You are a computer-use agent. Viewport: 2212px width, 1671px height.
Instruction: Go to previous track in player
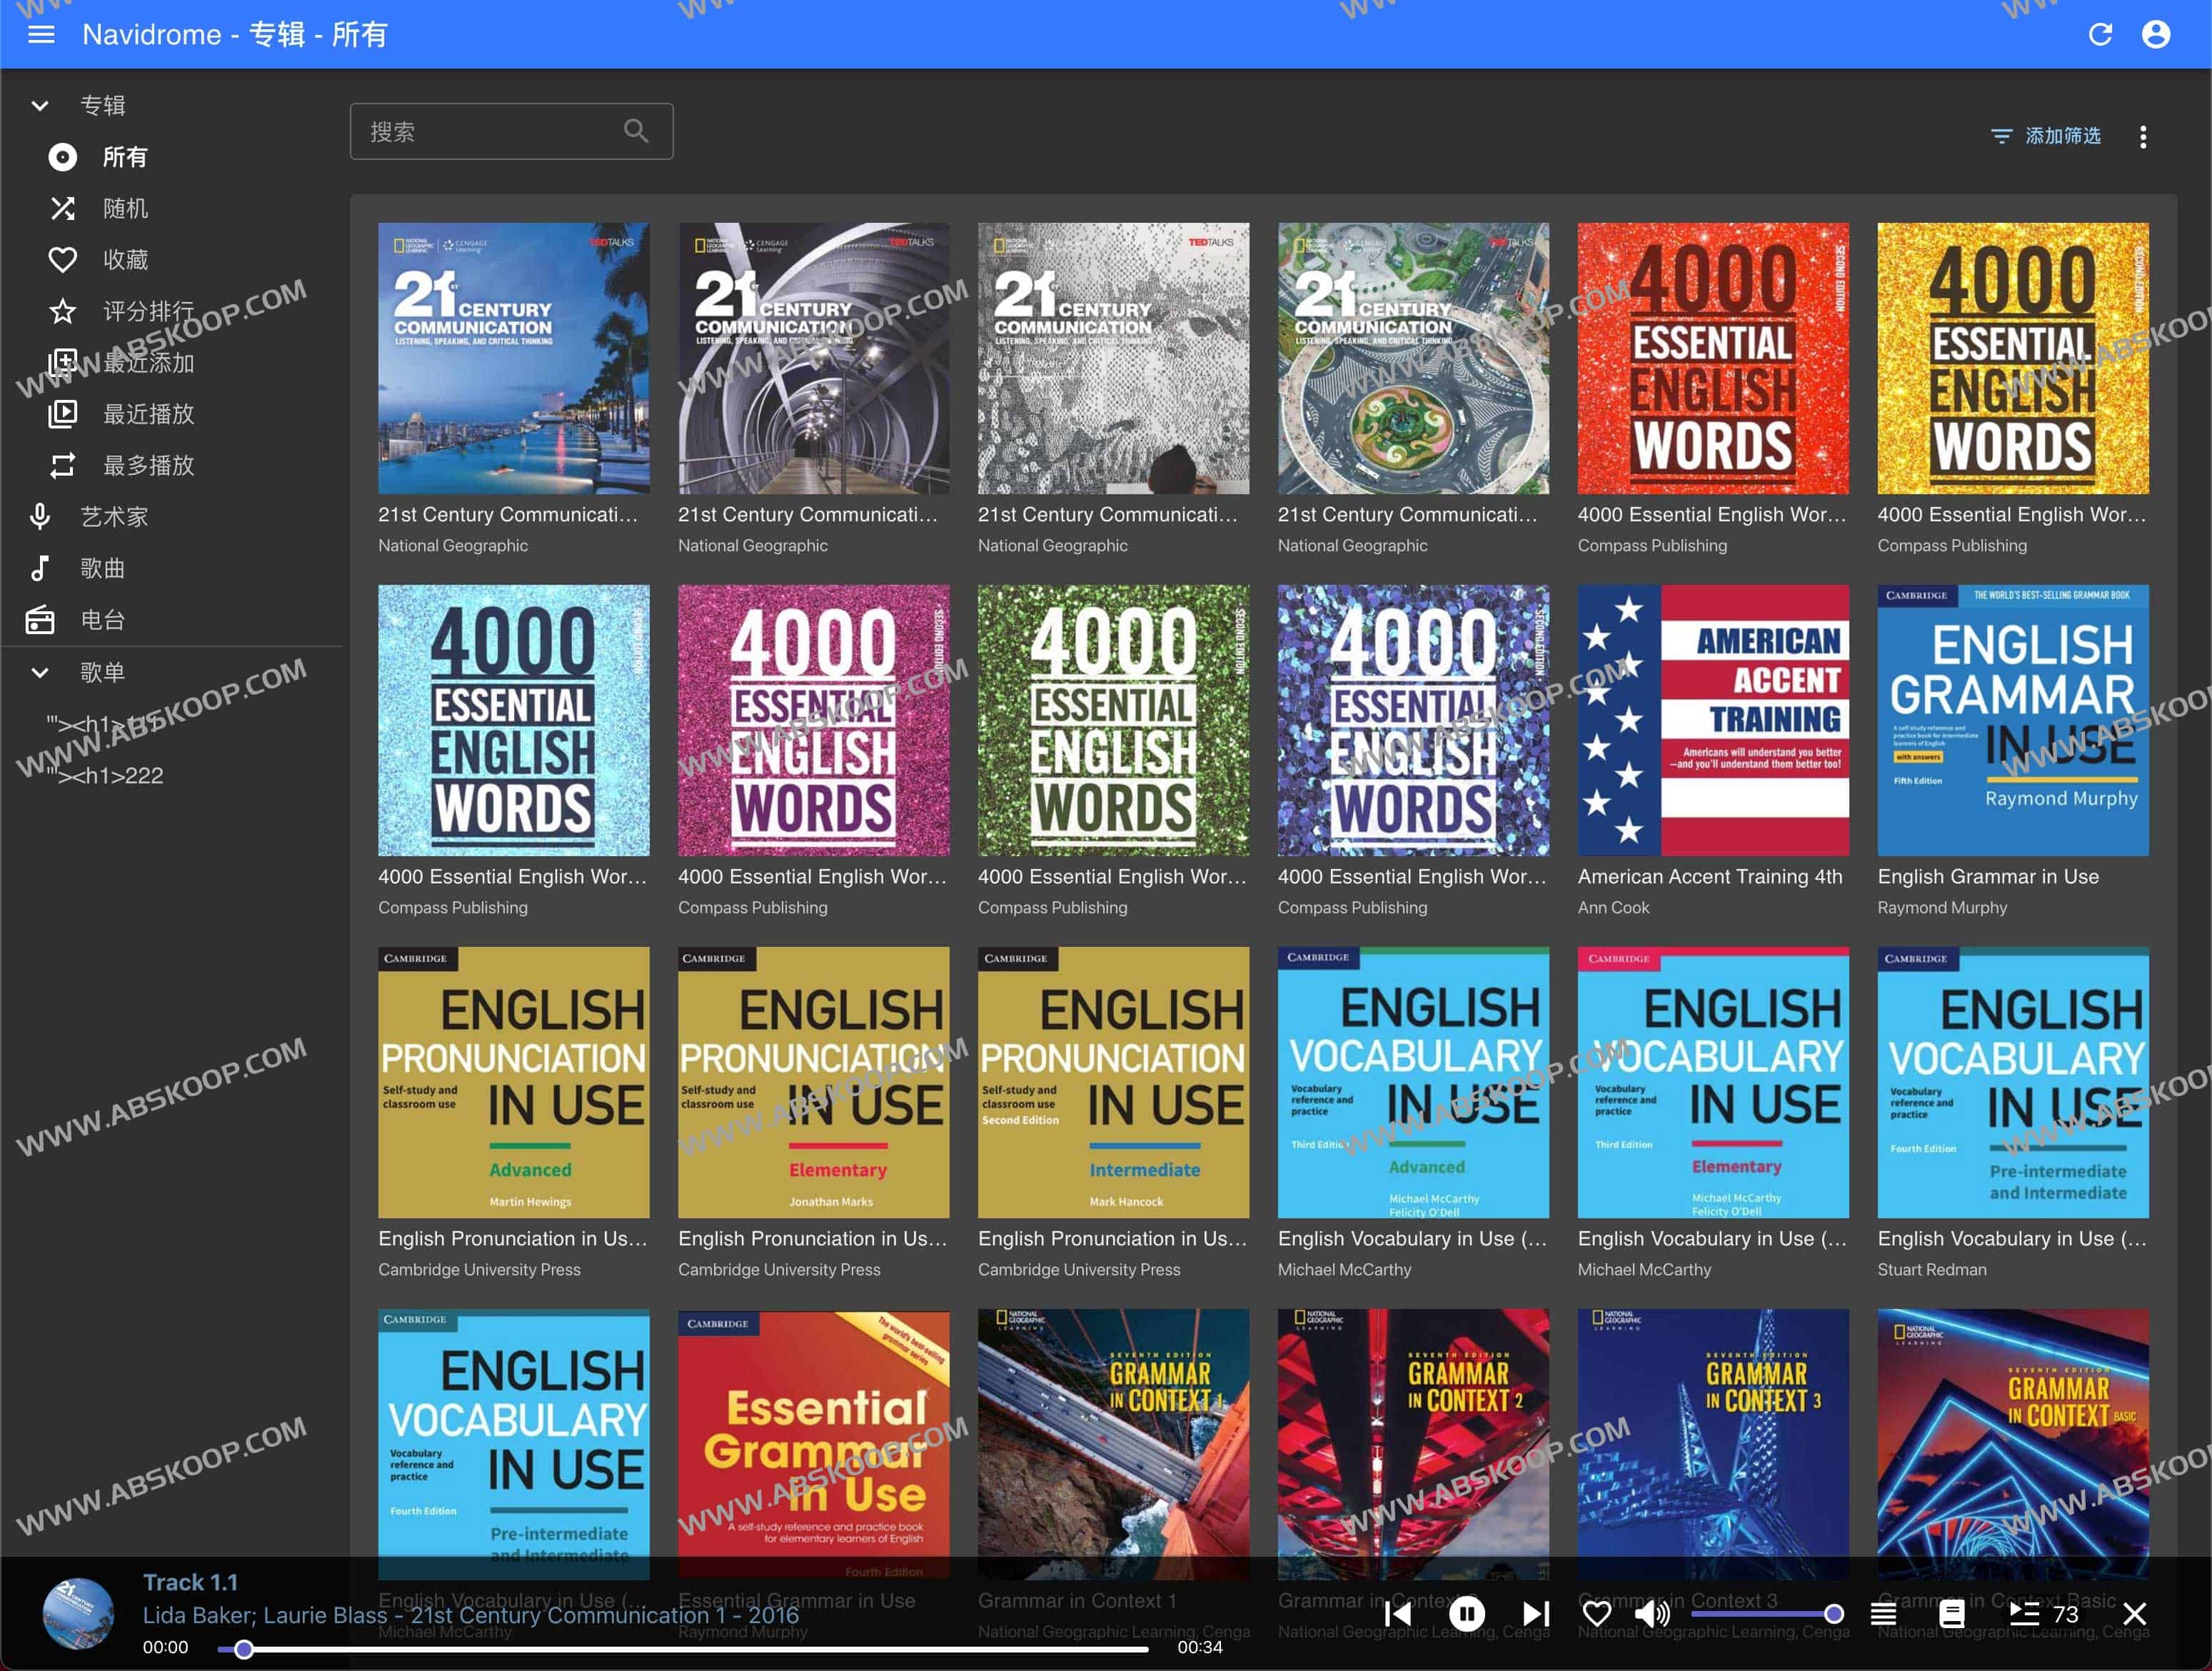1398,1613
